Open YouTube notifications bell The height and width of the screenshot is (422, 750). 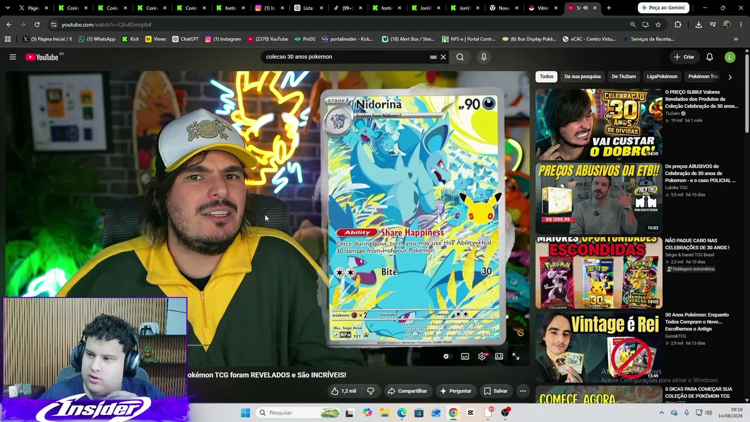click(710, 57)
